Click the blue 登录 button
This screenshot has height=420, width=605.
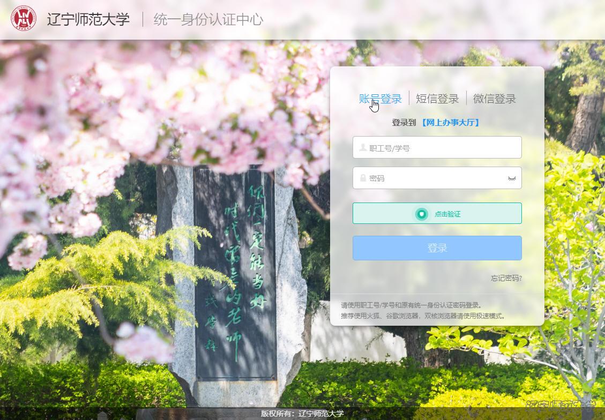437,248
